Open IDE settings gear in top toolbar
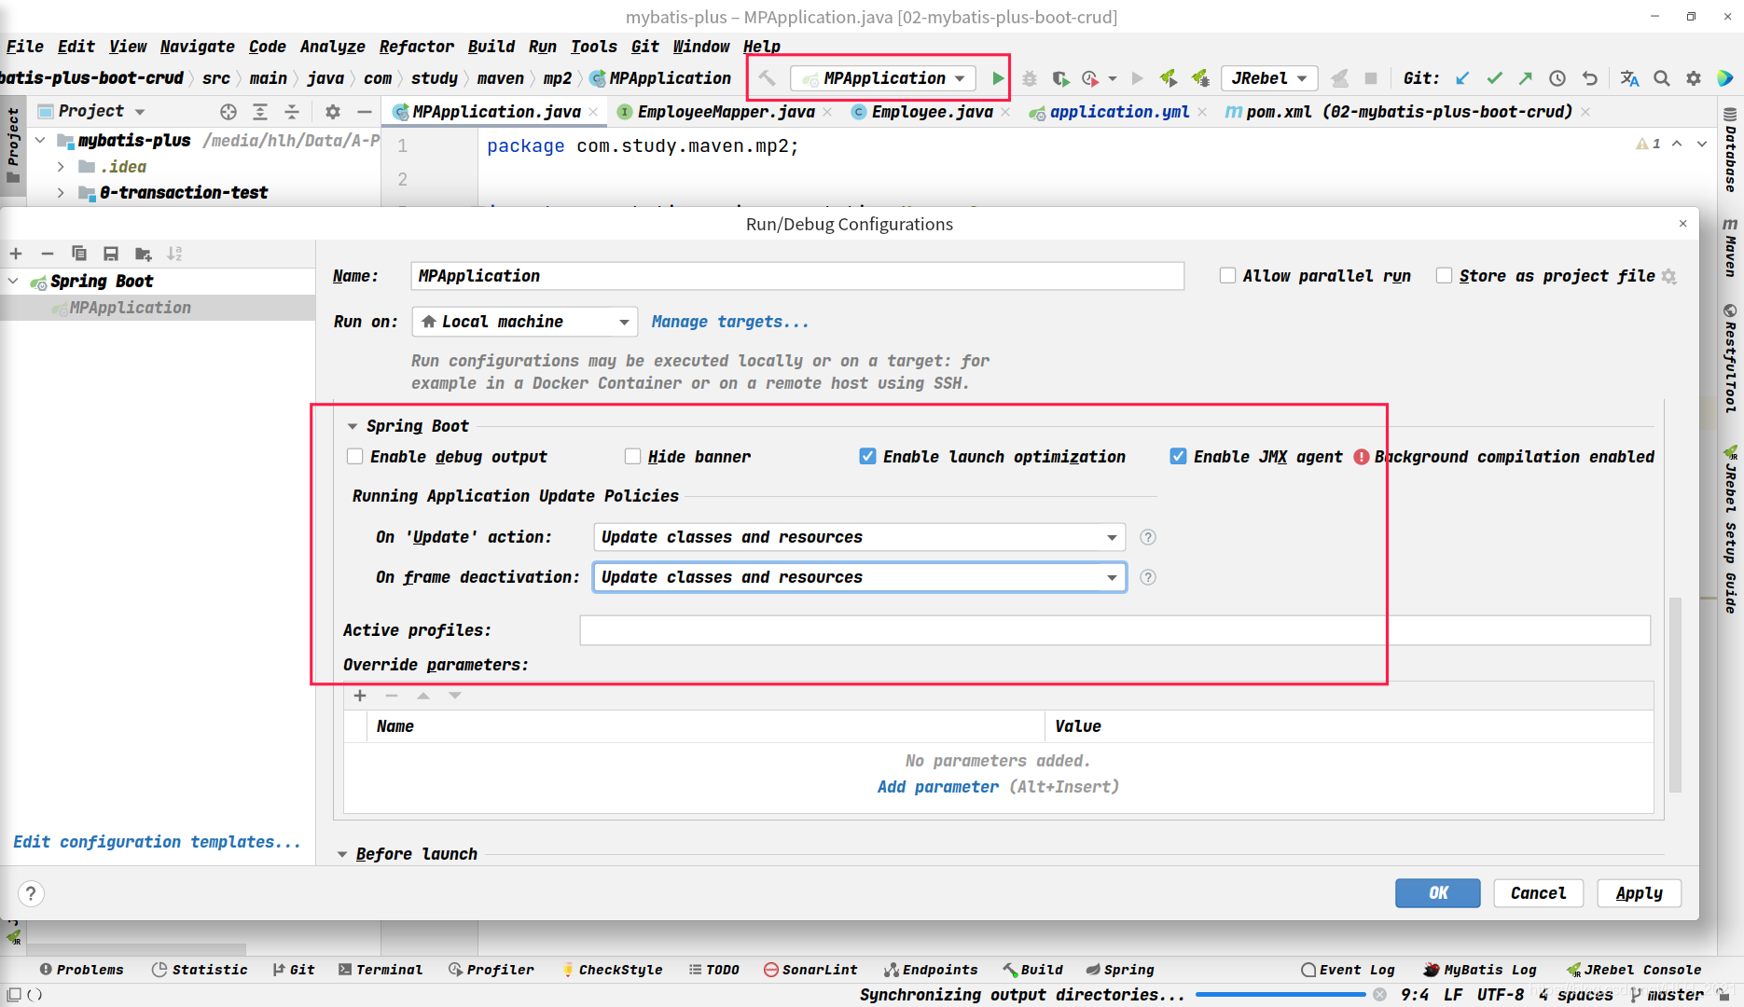 1694,78
